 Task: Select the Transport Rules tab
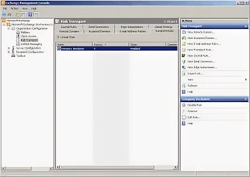(164, 31)
